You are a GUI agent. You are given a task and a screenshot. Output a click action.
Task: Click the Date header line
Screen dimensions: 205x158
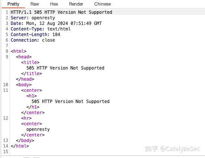point(56,23)
